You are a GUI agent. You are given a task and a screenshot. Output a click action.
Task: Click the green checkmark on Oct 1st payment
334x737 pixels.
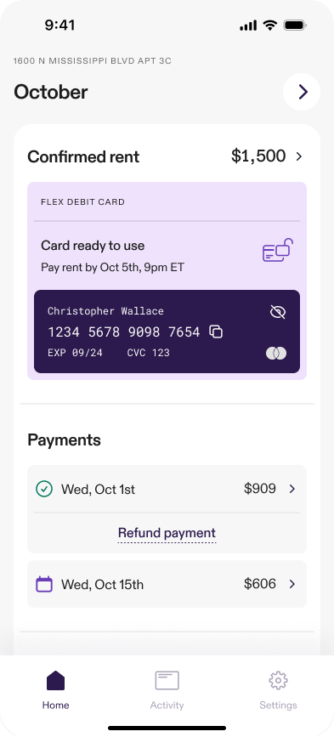coord(44,490)
